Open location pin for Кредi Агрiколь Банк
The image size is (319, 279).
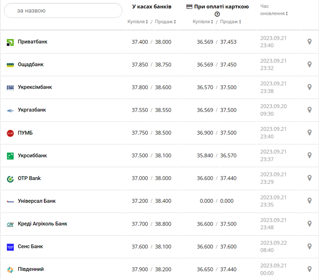click(309, 224)
